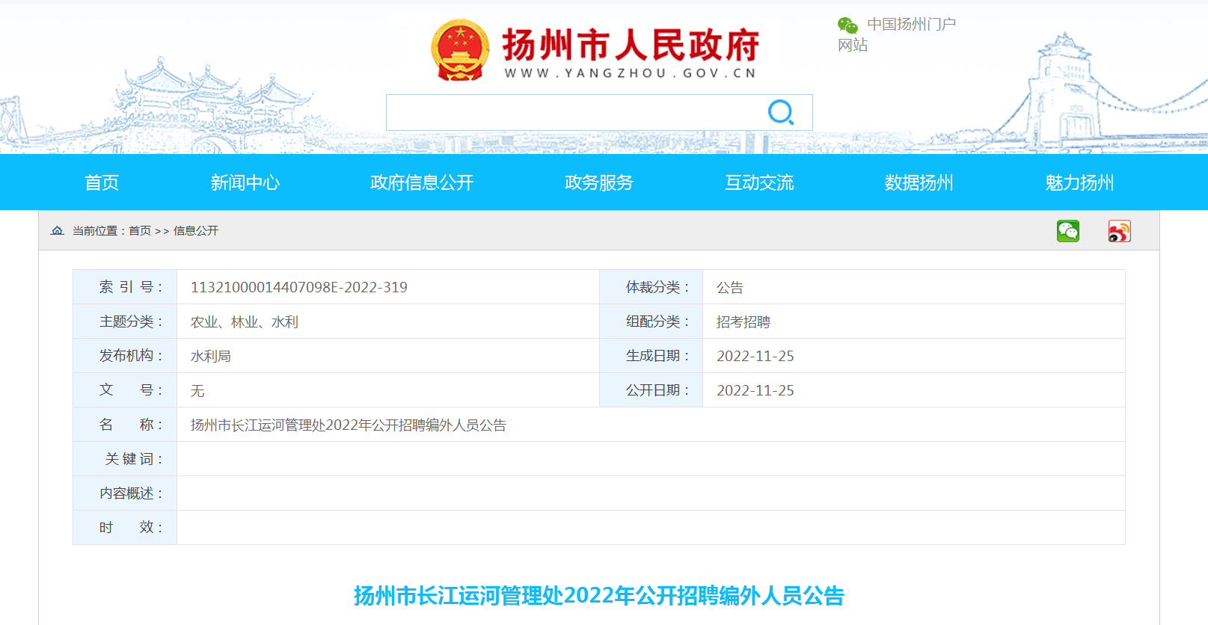Screen dimensions: 1208x625
Task: Click the national emblem logo
Action: [x=460, y=50]
